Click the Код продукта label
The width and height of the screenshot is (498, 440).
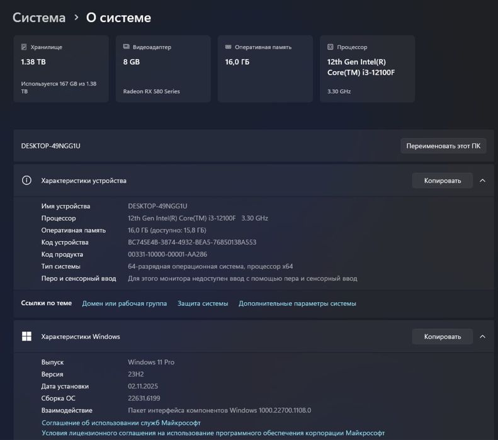coord(62,254)
